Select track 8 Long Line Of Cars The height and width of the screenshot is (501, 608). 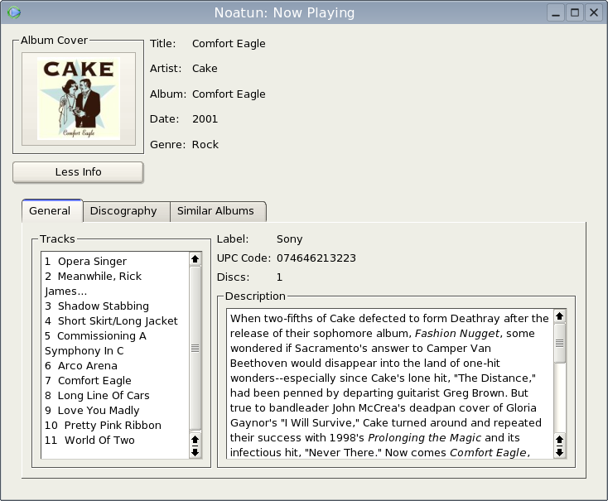pyautogui.click(x=97, y=396)
